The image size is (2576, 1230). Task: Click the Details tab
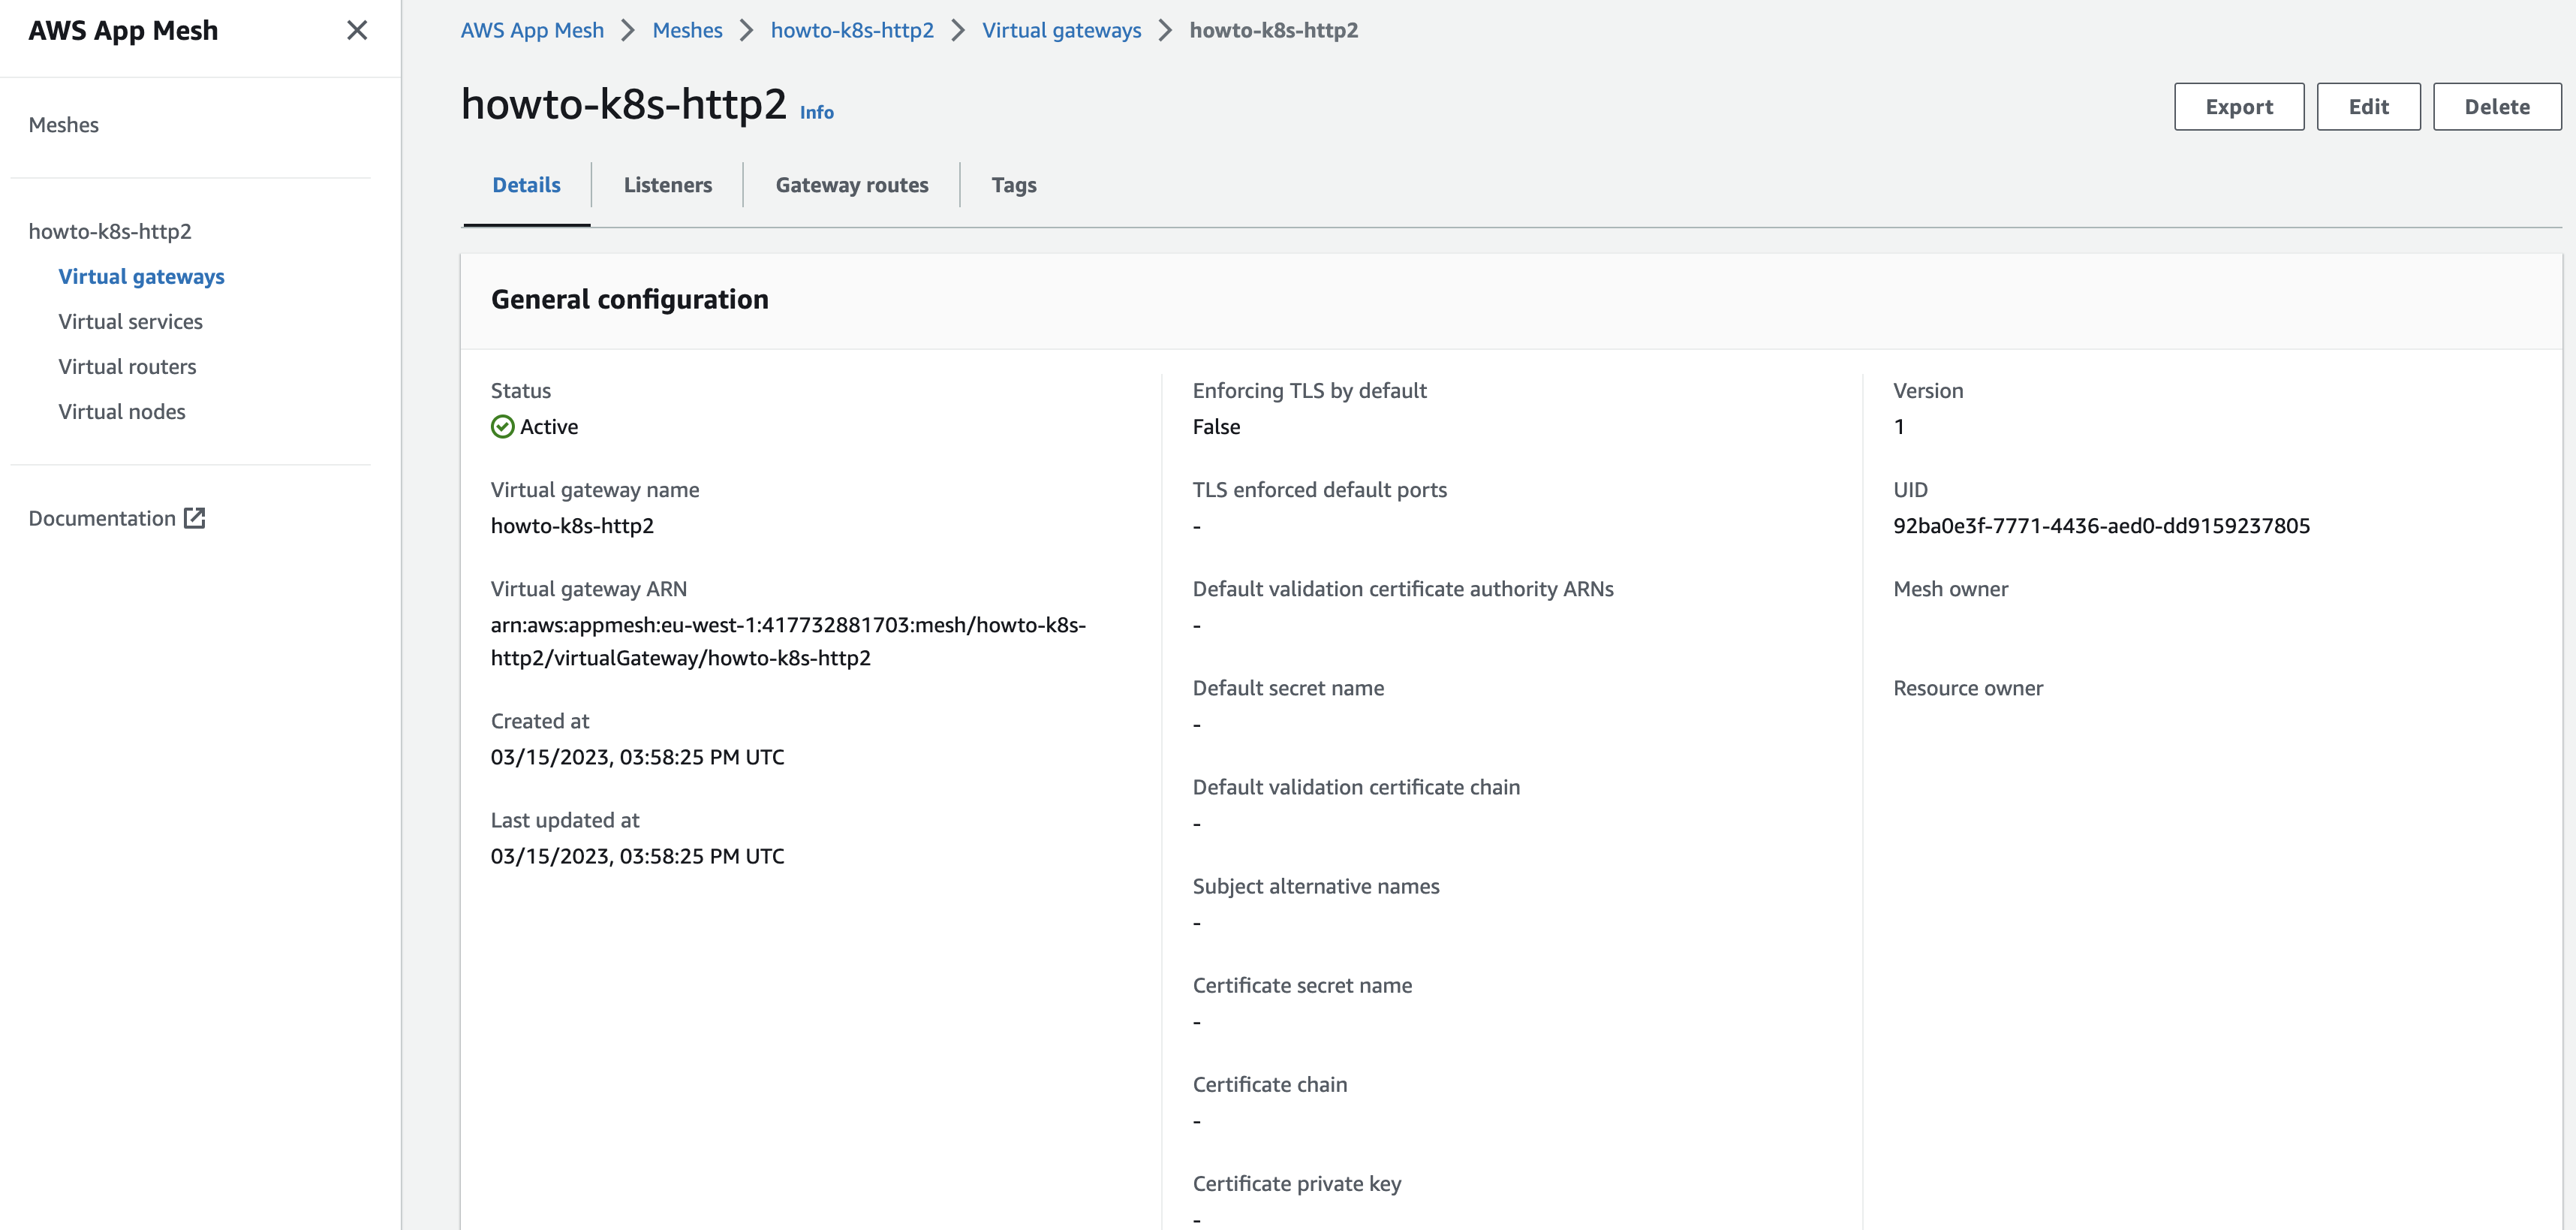coord(526,185)
